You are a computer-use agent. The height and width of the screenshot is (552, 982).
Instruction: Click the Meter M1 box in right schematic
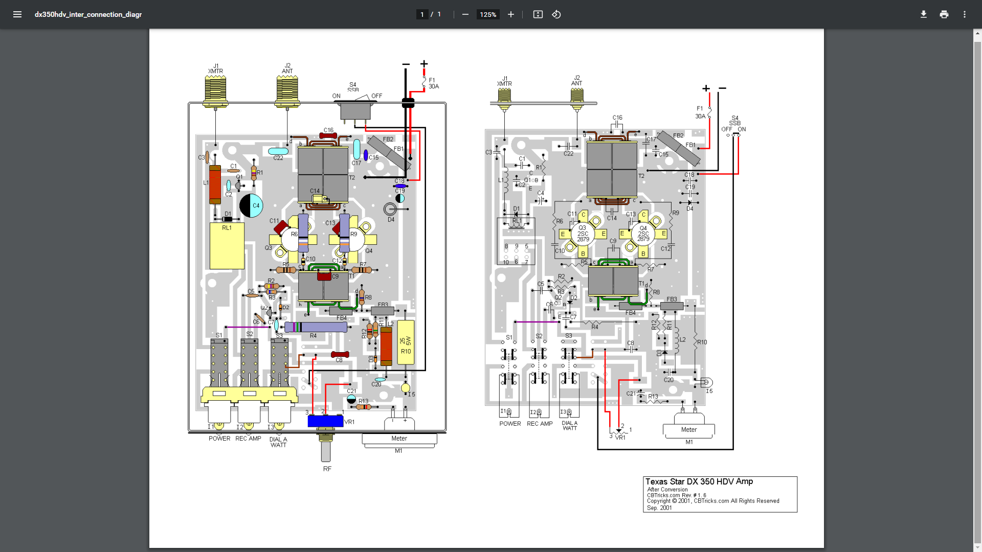click(688, 430)
